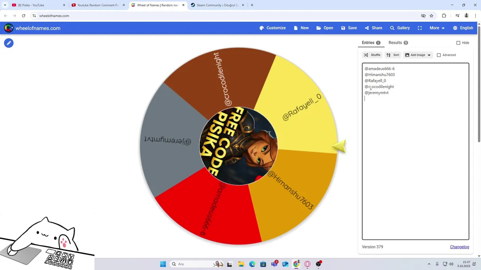Open Opera GX from the taskbar
The width and height of the screenshot is (481, 270).
(307, 264)
